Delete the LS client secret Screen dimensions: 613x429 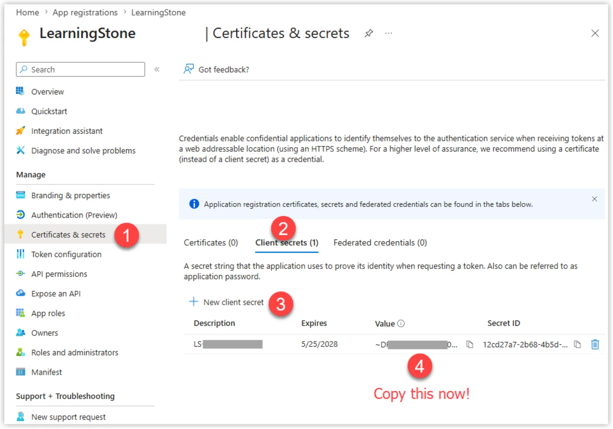[x=595, y=344]
